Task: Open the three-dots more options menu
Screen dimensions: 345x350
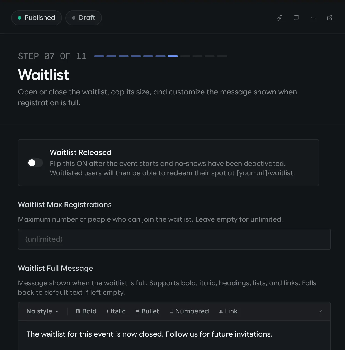Action: [x=313, y=18]
